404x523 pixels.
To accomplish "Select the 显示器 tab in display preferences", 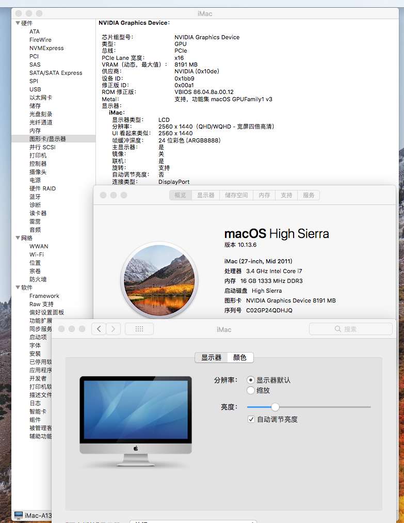I will (212, 358).
